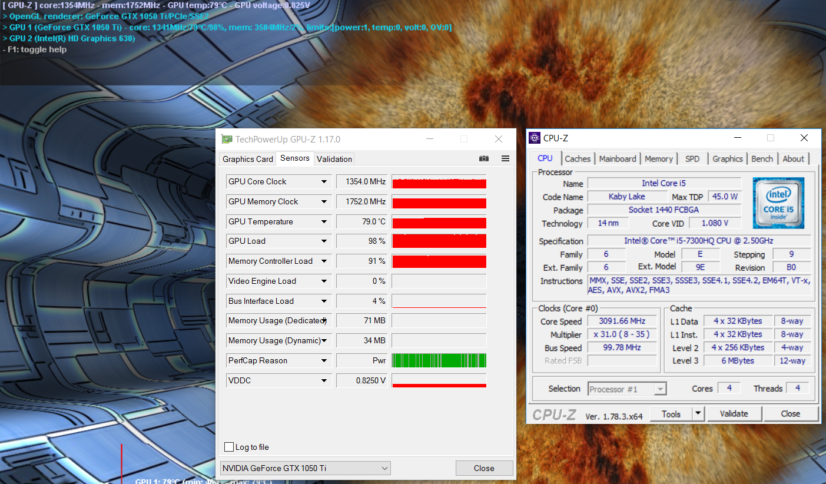Screen dimensions: 826x484
Task: Open the Mainboard tab in CPU-Z
Action: [618, 159]
